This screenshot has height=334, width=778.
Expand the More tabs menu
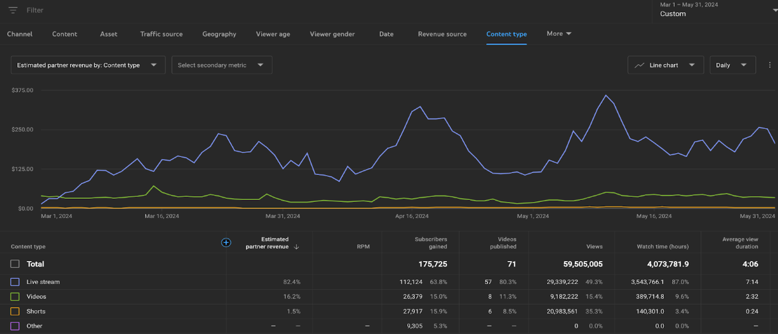click(x=559, y=33)
